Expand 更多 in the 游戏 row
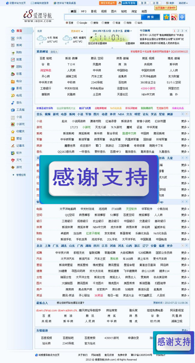Image resolution: width=195 pixels, height=363 pixels. tap(185, 127)
